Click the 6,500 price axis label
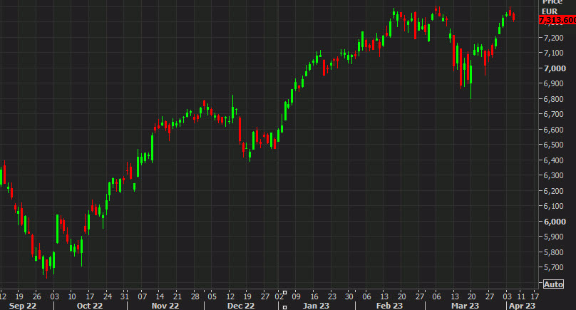The height and width of the screenshot is (310, 576). [x=554, y=145]
